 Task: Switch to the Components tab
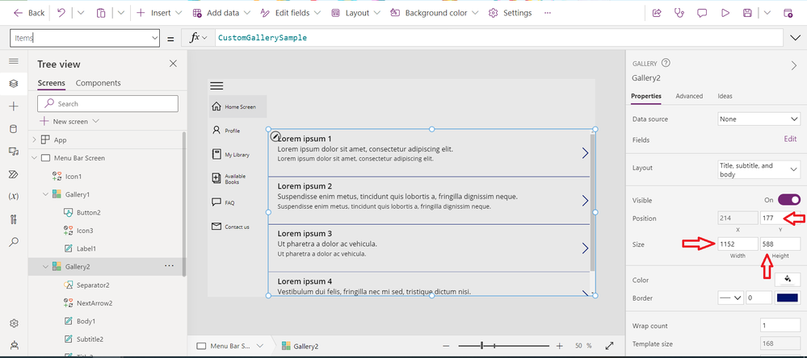pos(99,83)
